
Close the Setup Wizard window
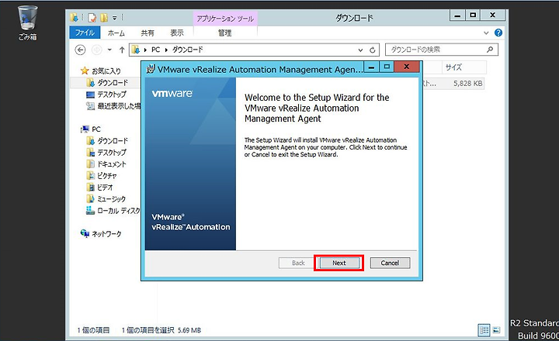click(x=406, y=67)
